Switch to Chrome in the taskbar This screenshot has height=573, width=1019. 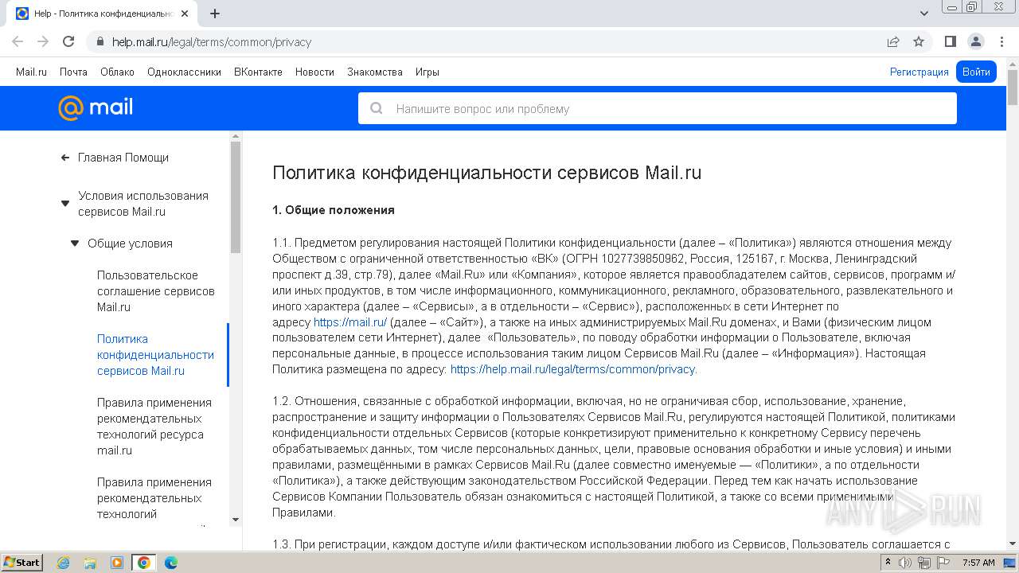(x=143, y=563)
